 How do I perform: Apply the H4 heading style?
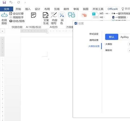click(x=107, y=13)
